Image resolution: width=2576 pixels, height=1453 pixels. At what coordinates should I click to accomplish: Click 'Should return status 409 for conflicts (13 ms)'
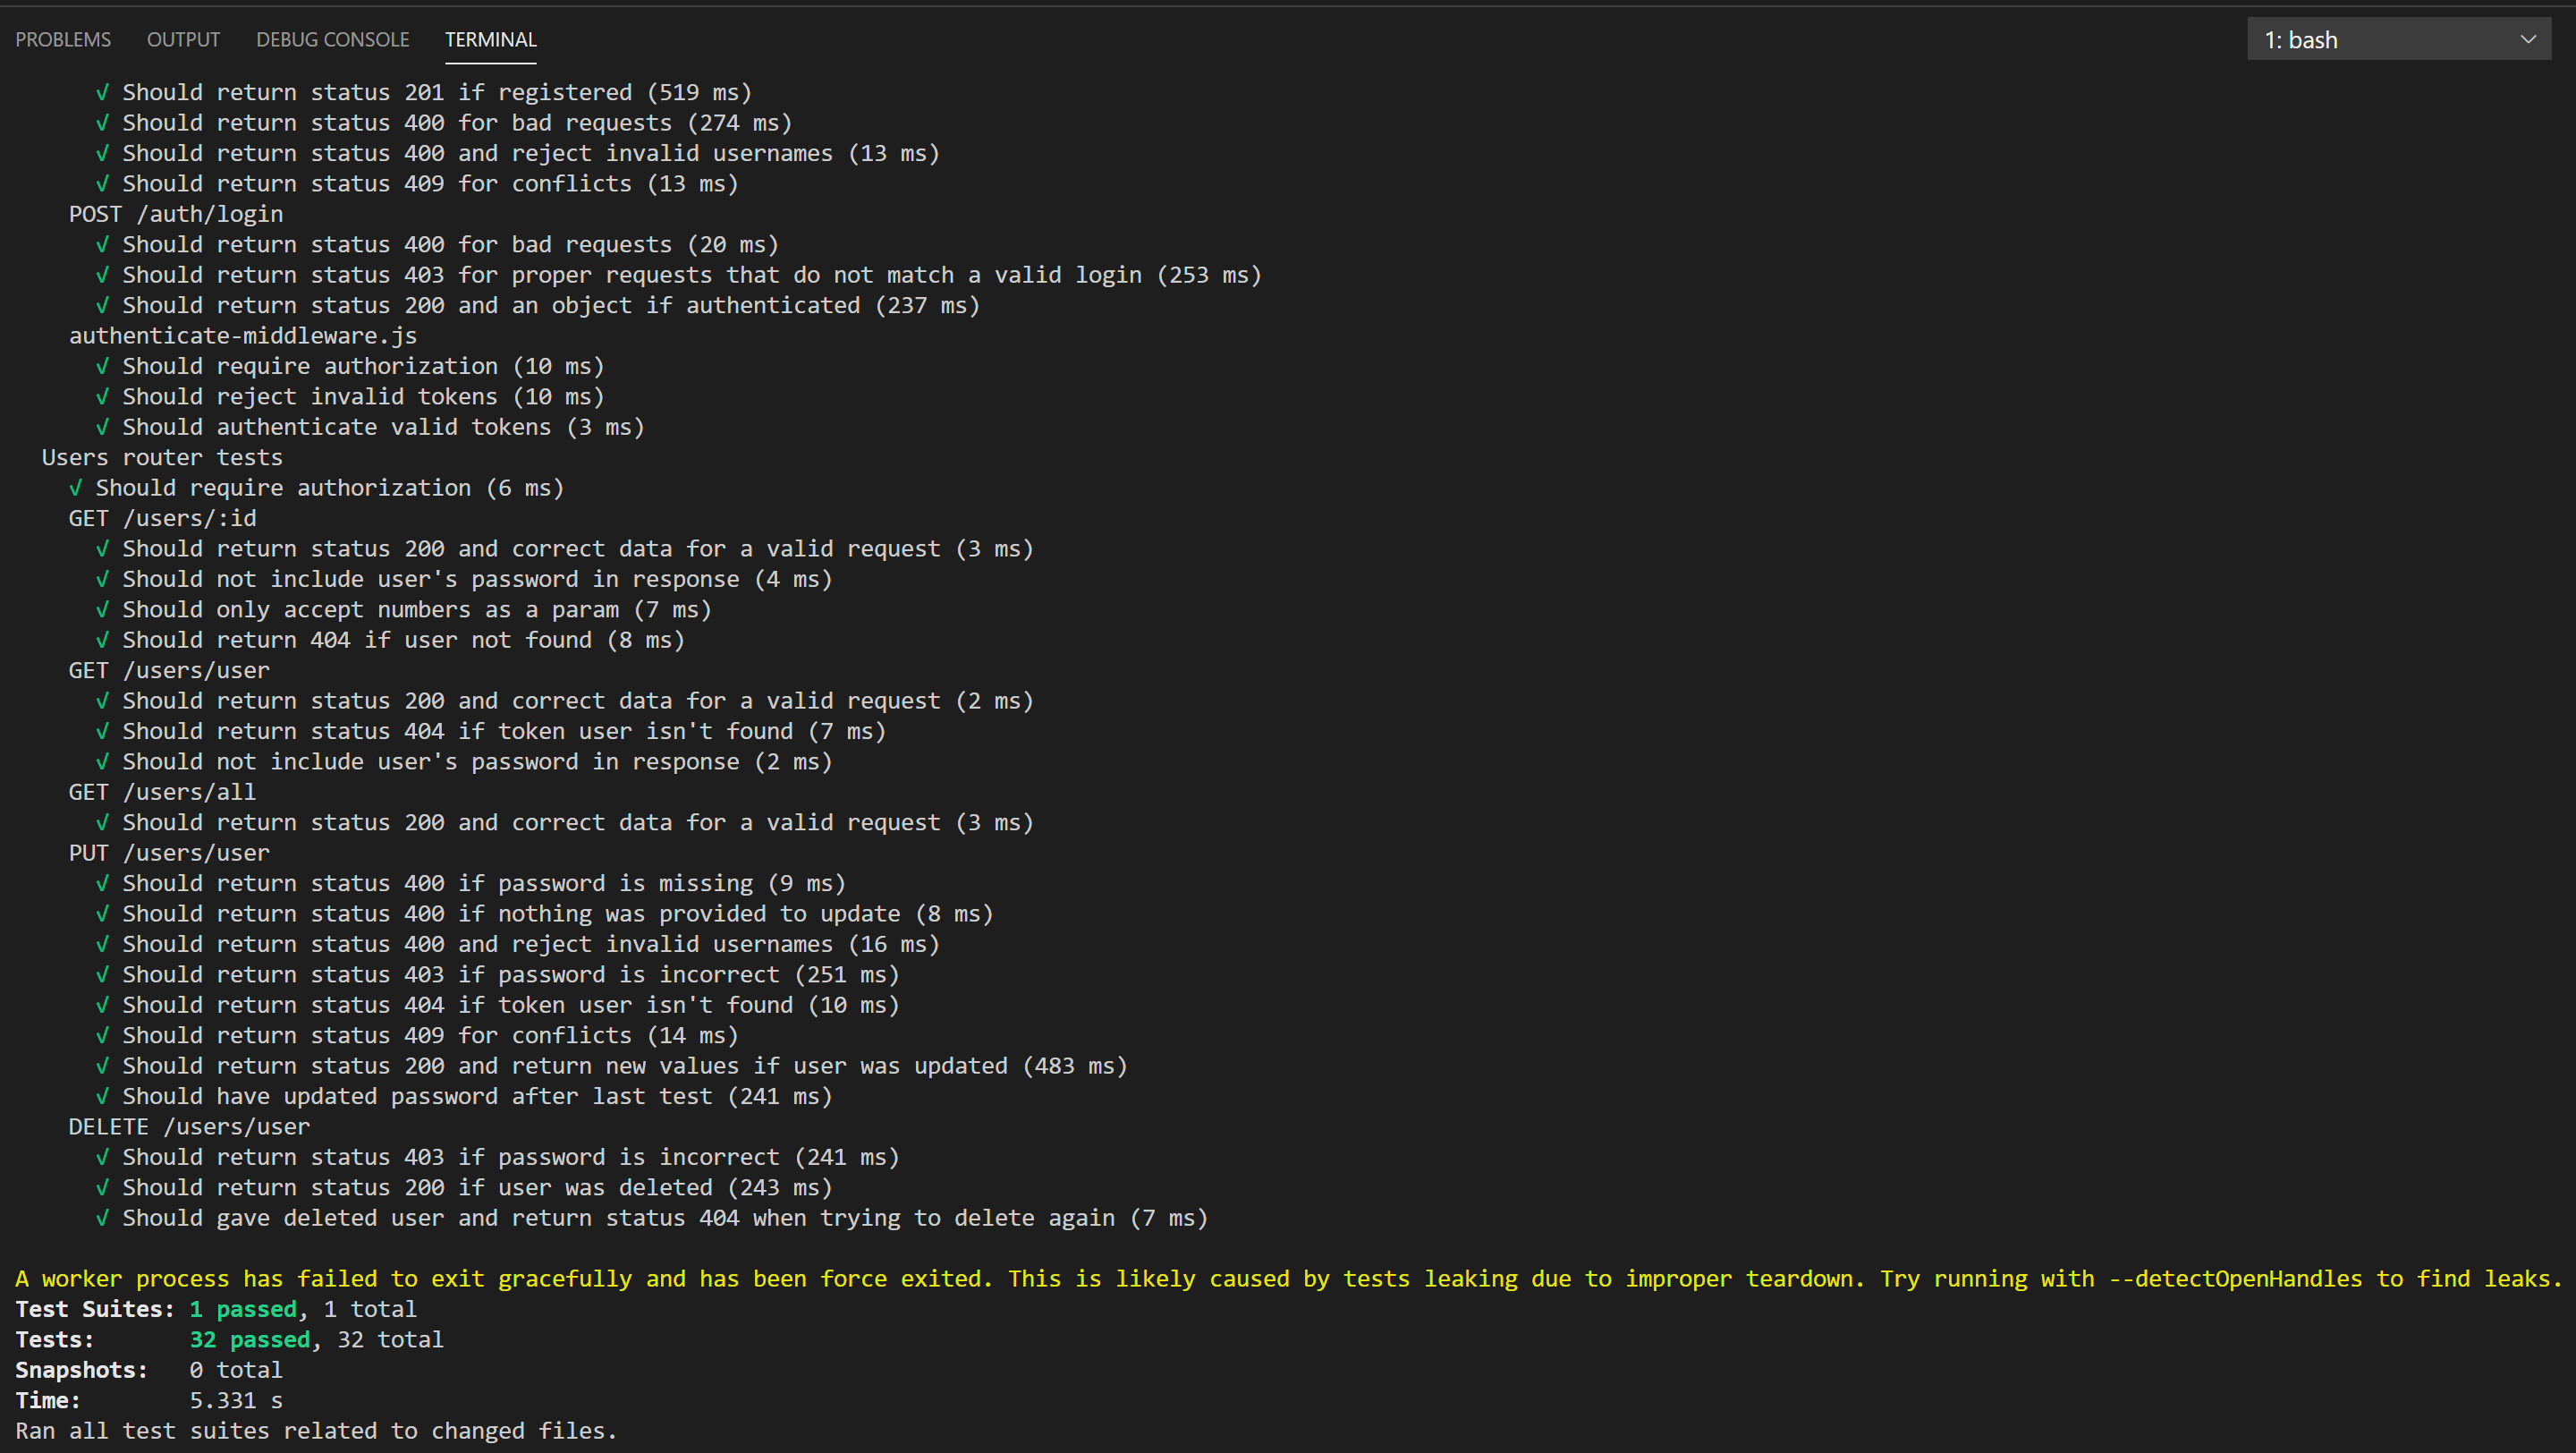pyautogui.click(x=417, y=184)
